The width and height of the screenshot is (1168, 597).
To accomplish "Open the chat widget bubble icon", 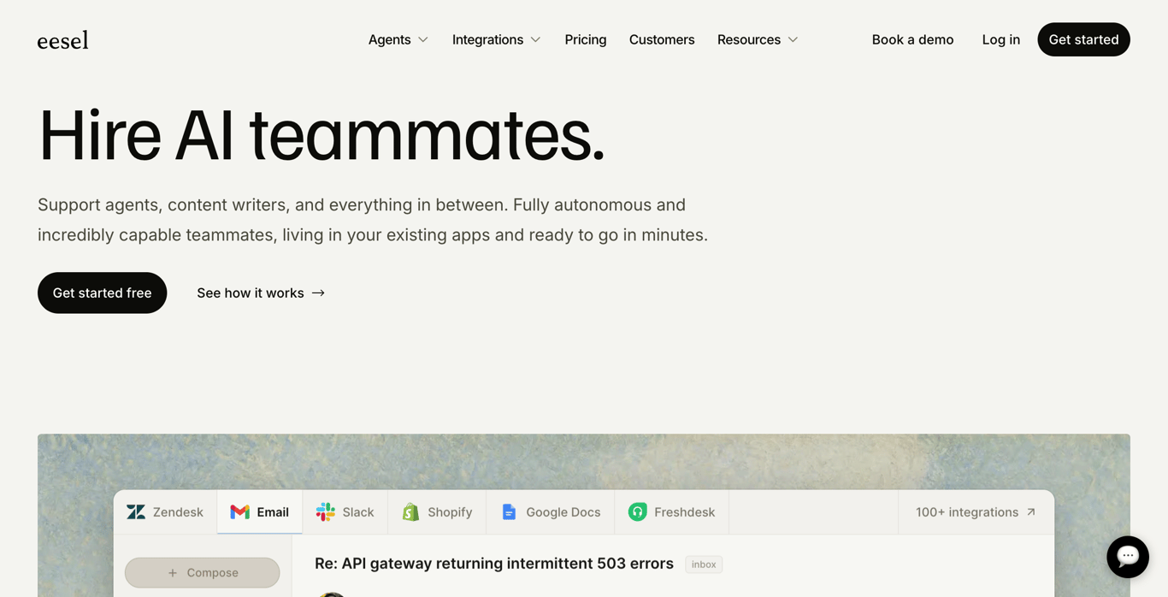I will pyautogui.click(x=1127, y=557).
